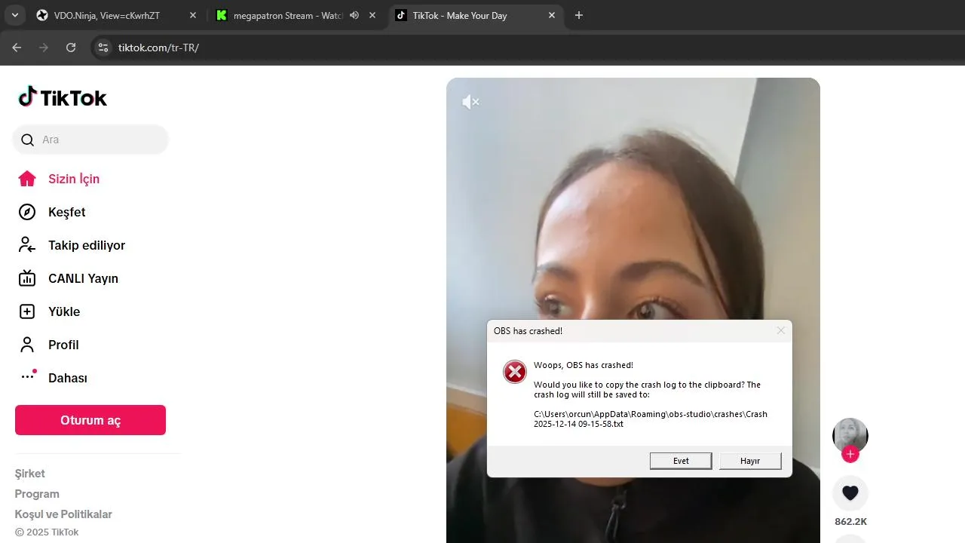965x543 pixels.
Task: Close the TikTok tab
Action: tap(552, 15)
